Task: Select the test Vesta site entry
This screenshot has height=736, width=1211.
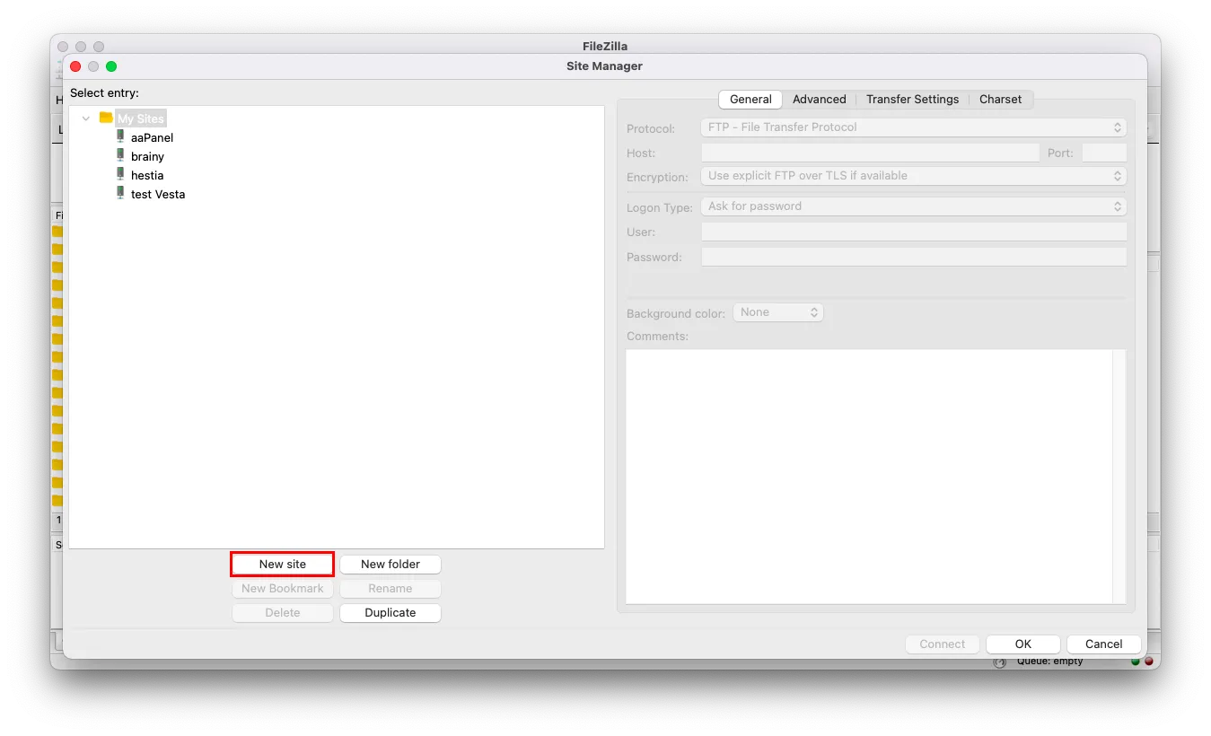Action: (158, 194)
